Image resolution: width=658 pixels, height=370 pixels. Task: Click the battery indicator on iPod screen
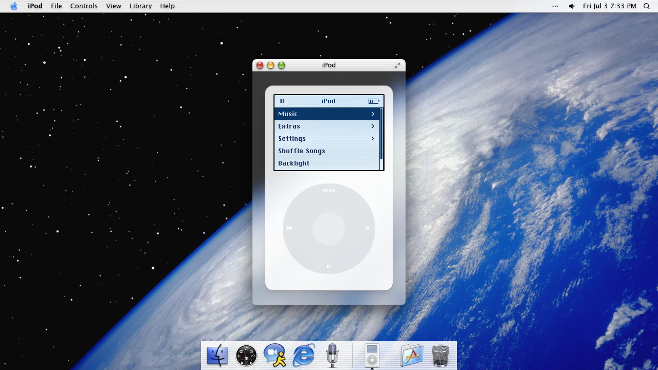(x=374, y=101)
